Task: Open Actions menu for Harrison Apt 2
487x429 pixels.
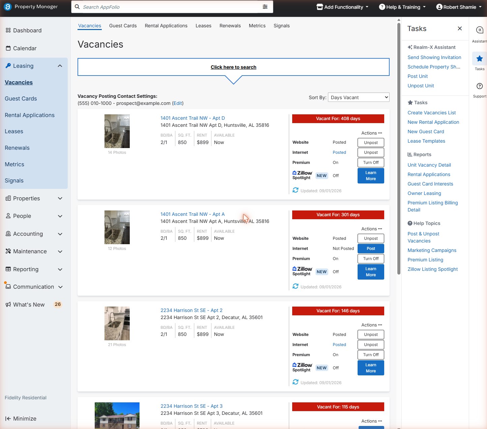Action: click(372, 325)
